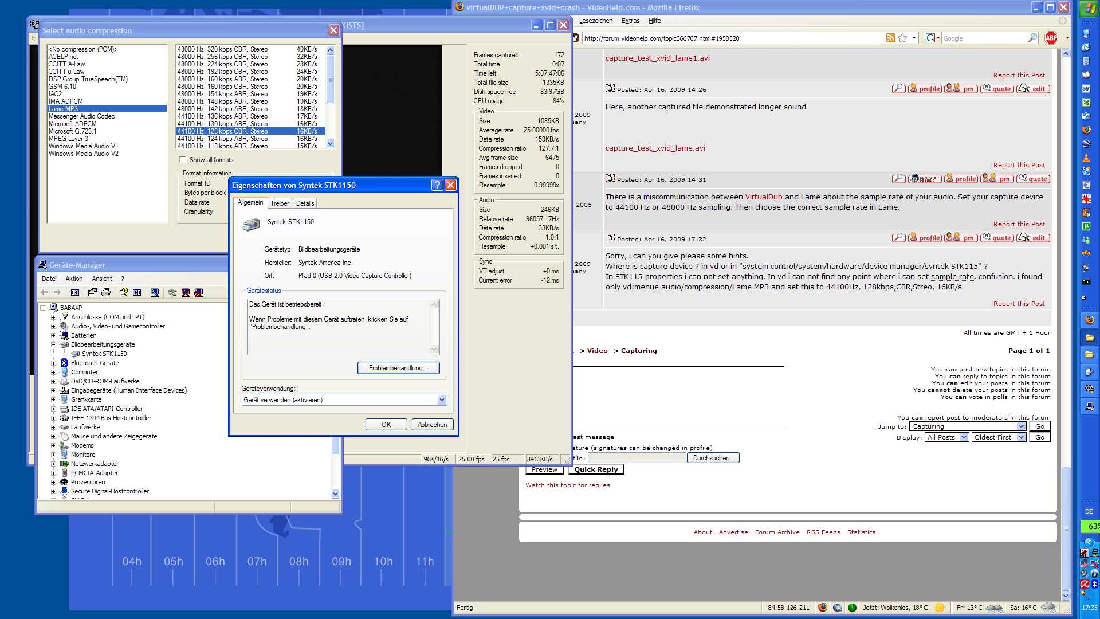Image resolution: width=1100 pixels, height=619 pixels.
Task: Click the update driver toolbar icon
Action: click(x=172, y=292)
